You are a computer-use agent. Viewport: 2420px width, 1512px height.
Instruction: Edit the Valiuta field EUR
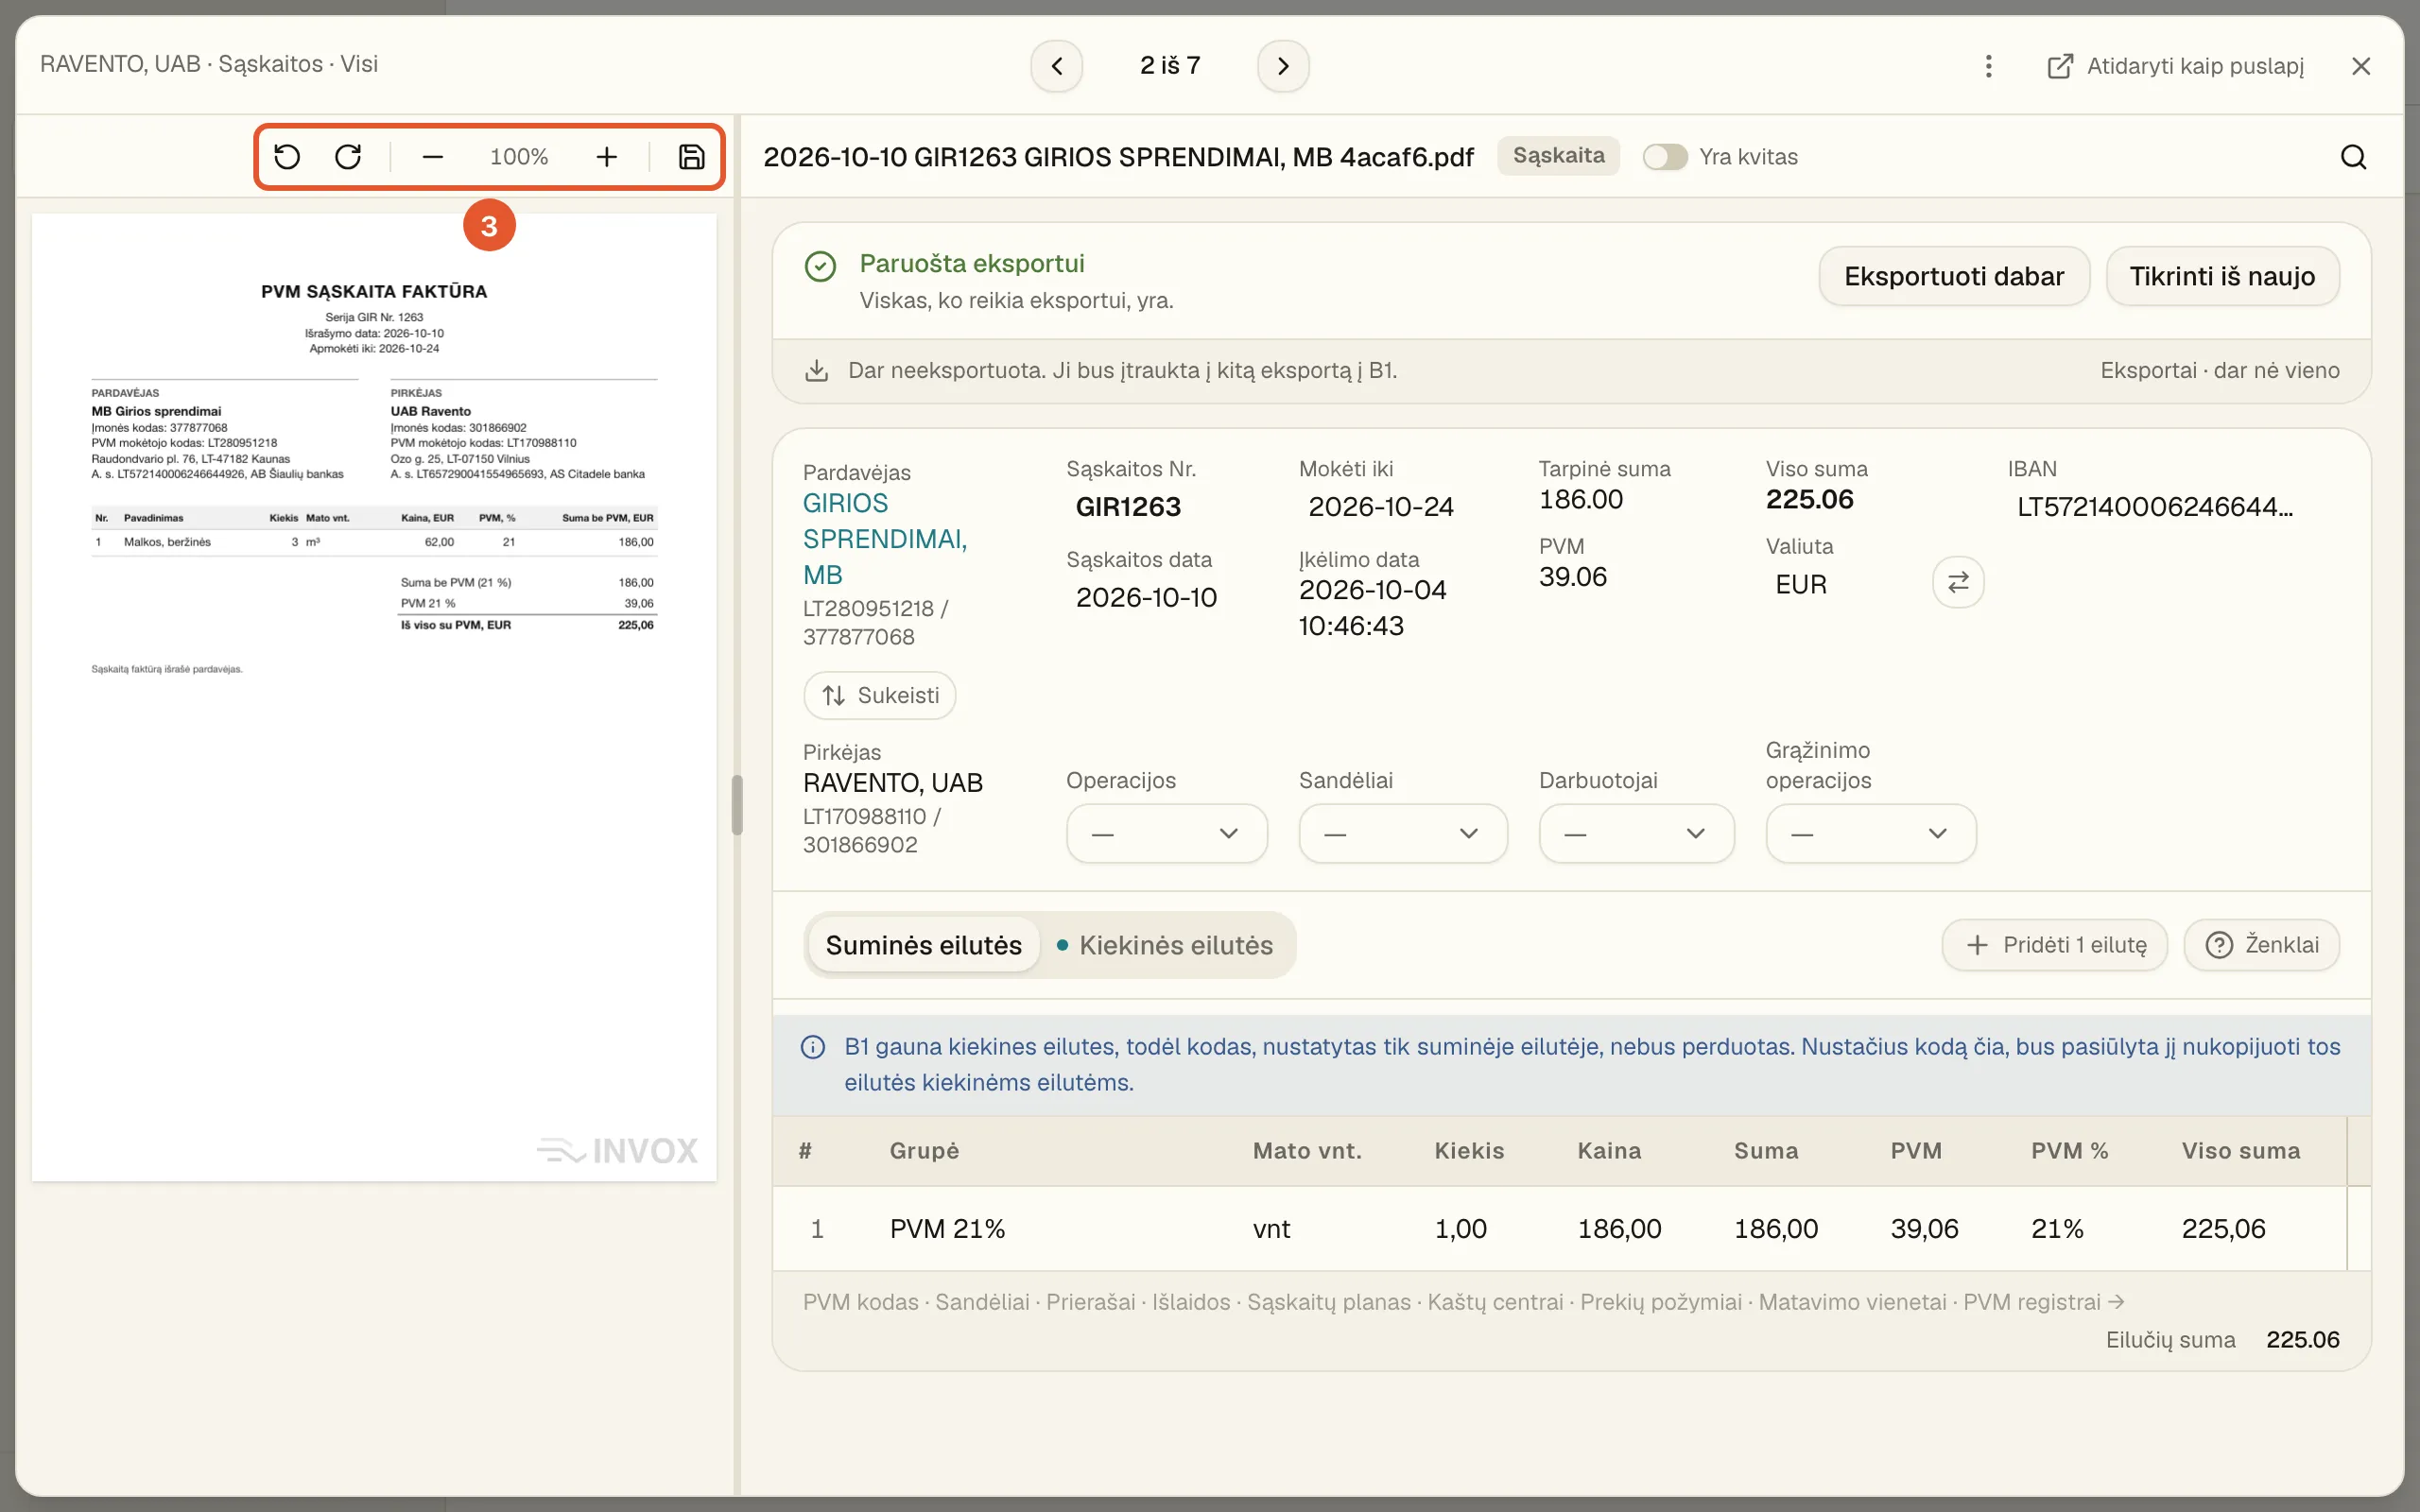pos(1801,585)
